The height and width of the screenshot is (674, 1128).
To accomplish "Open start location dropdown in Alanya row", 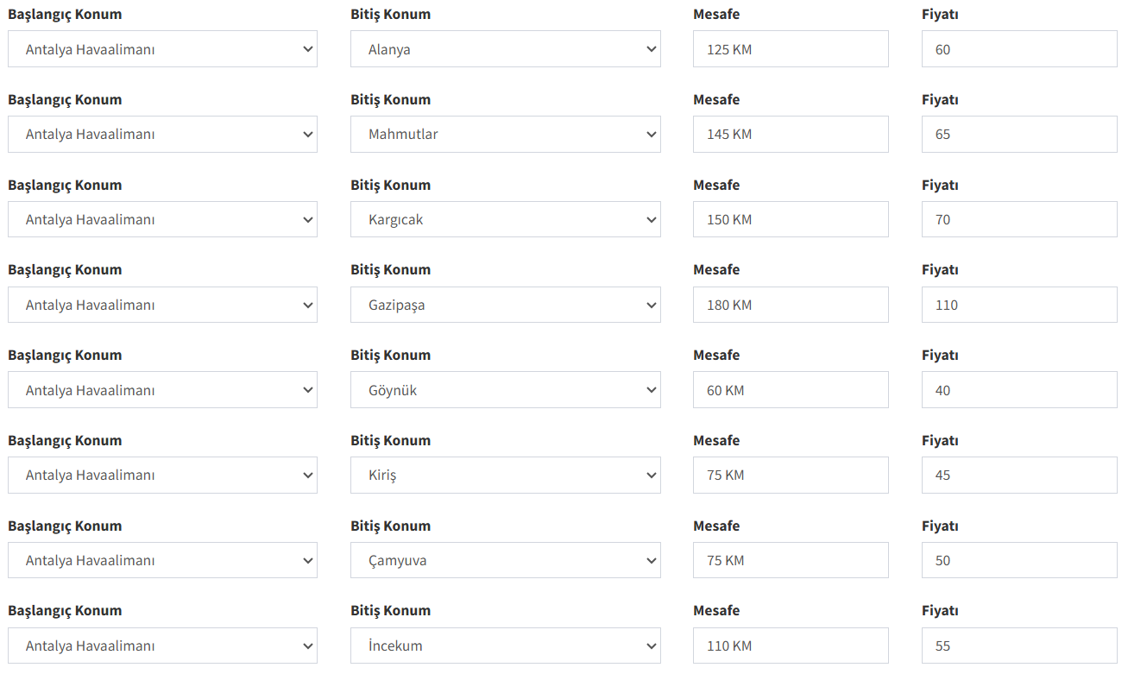I will click(162, 49).
